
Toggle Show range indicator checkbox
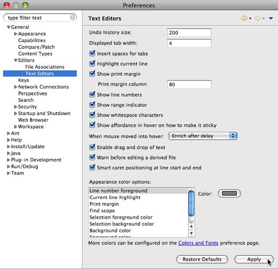pyautogui.click(x=92, y=105)
